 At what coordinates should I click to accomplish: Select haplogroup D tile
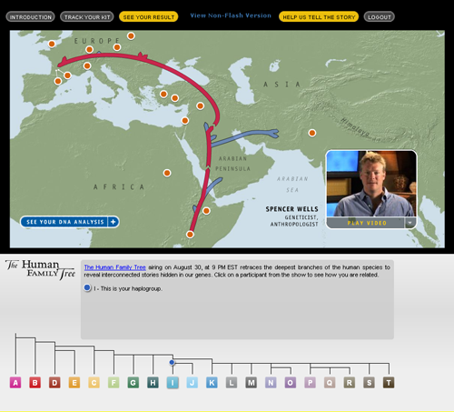tap(54, 383)
